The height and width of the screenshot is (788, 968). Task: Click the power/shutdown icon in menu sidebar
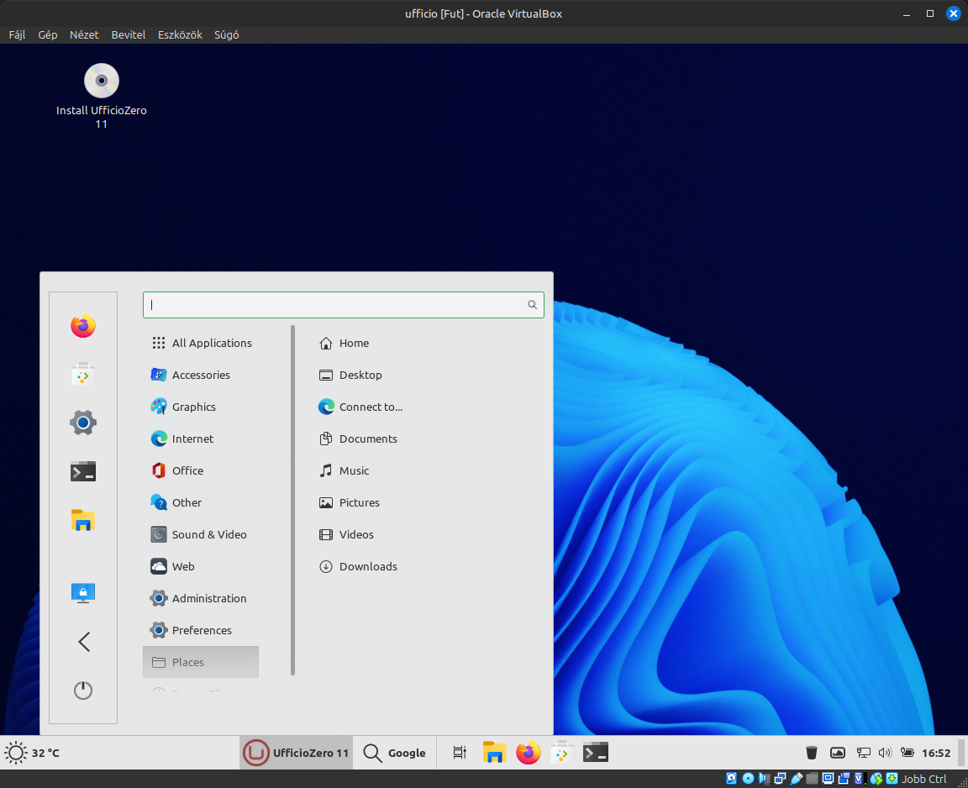click(x=82, y=691)
